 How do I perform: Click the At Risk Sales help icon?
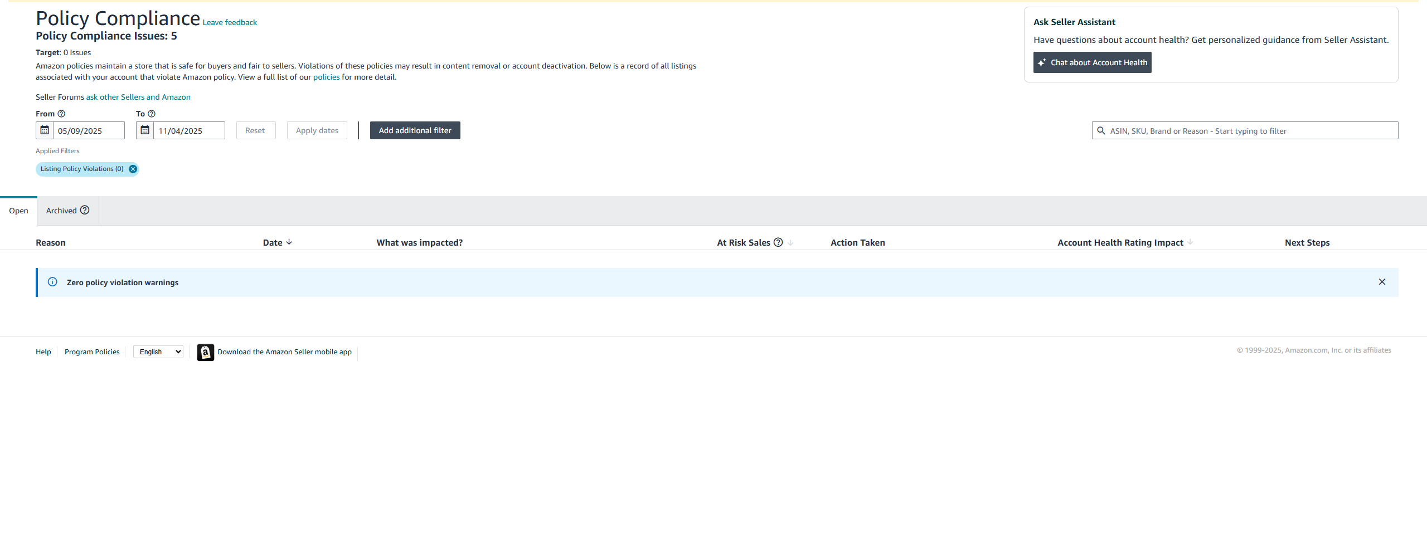[778, 242]
